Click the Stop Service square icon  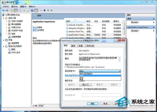coord(44,10)
